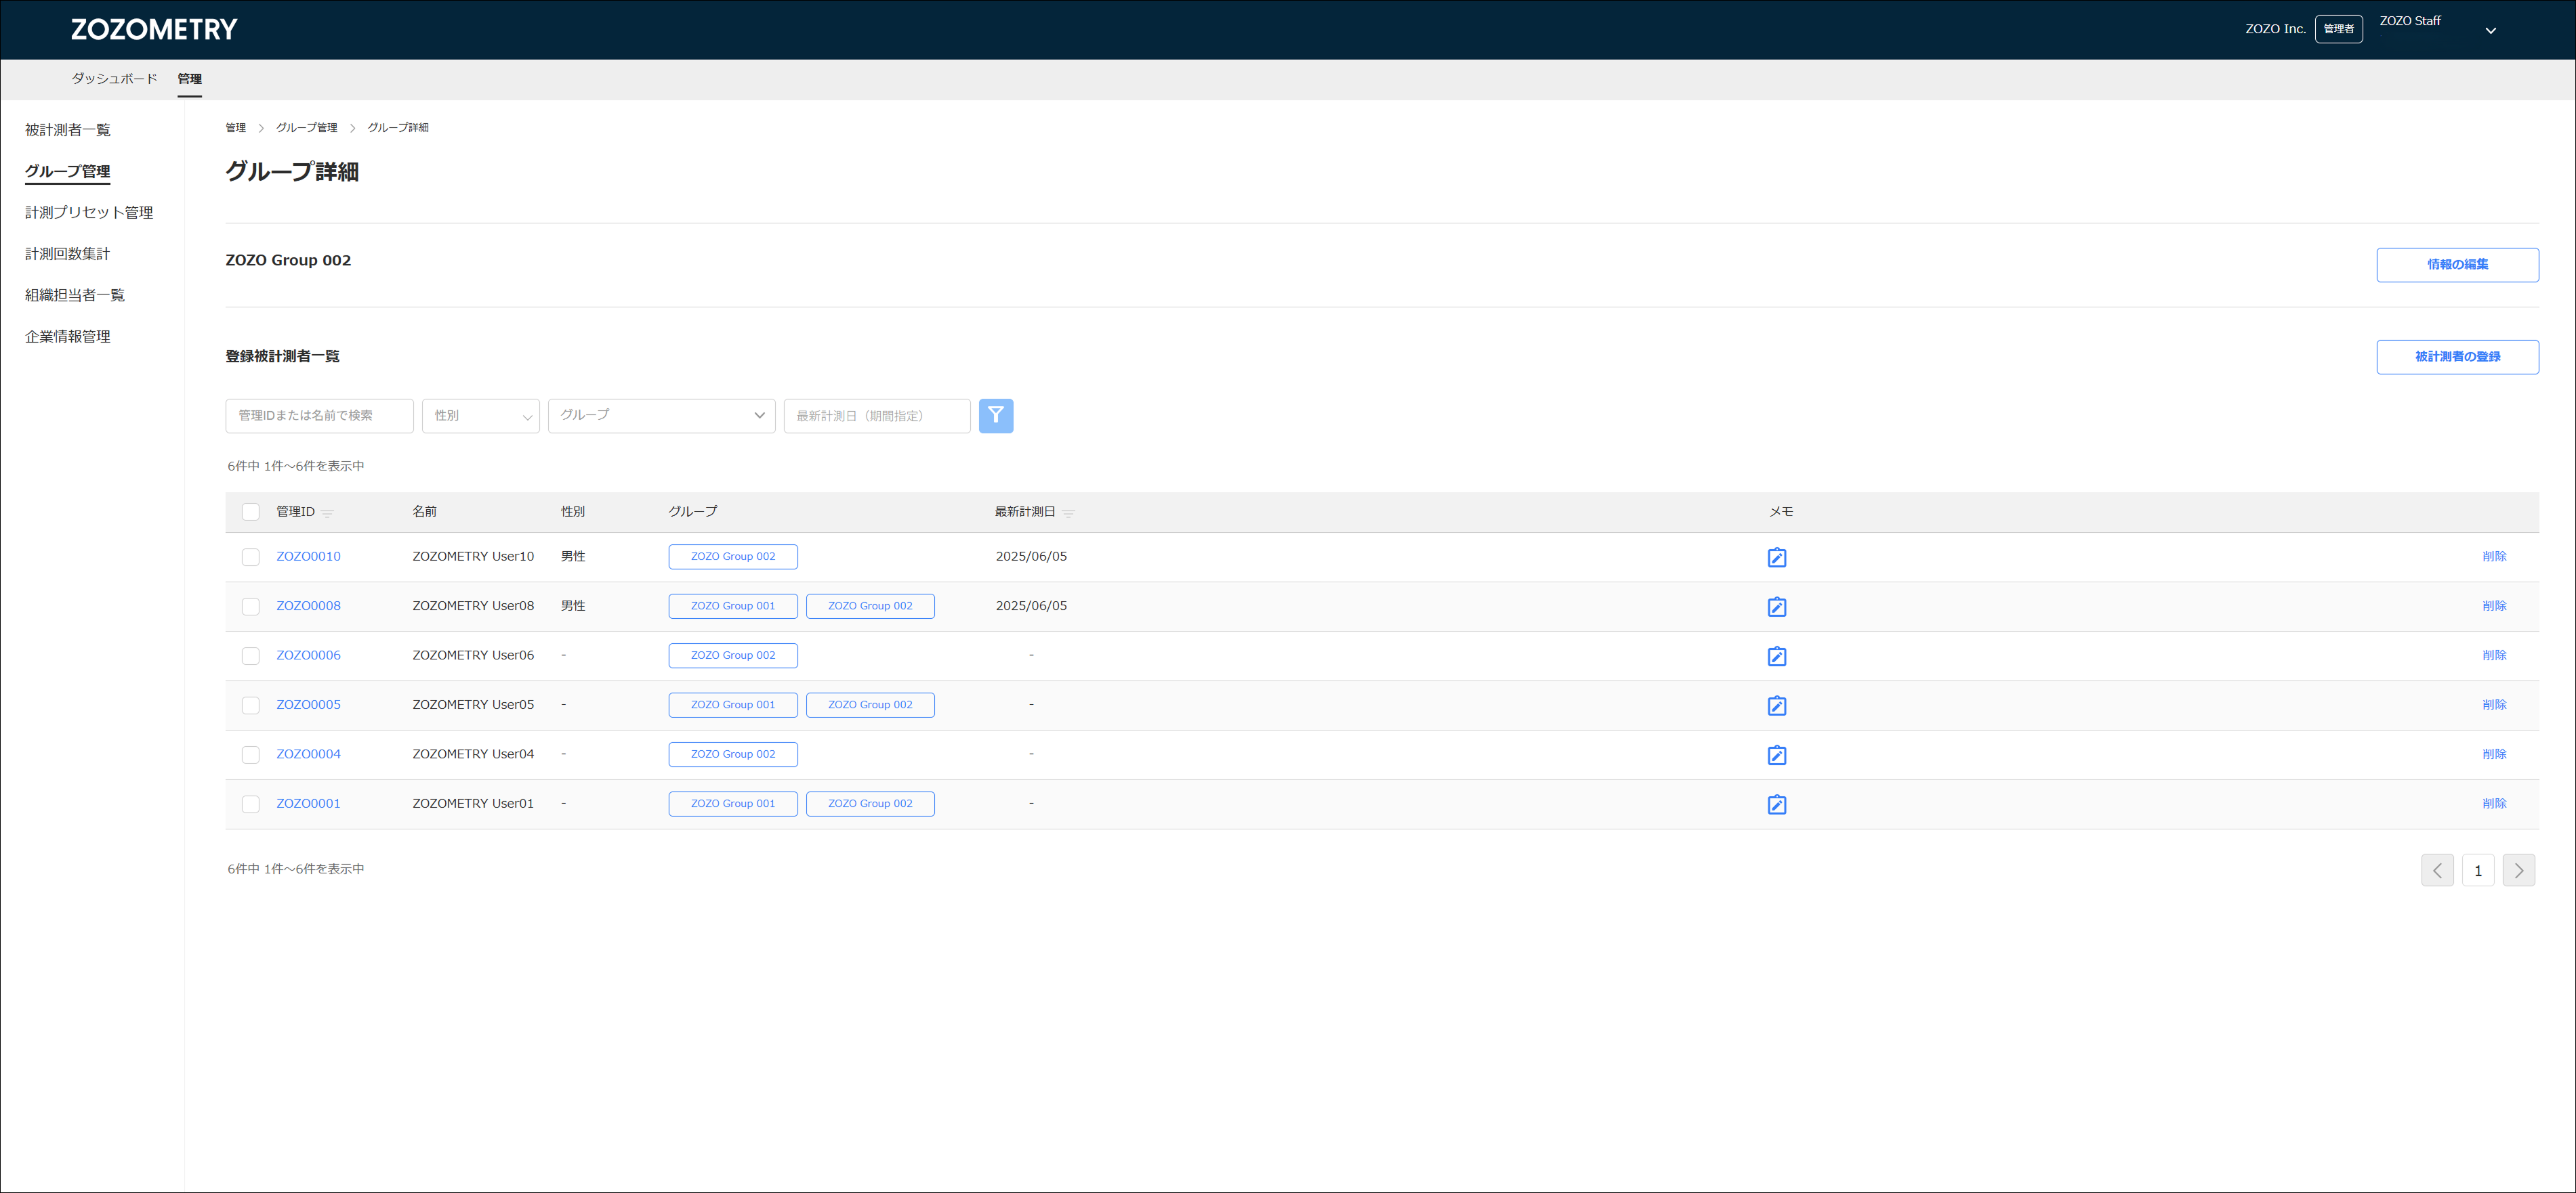Go to next page arrow
Image resolution: width=2576 pixels, height=1193 pixels.
[2518, 870]
